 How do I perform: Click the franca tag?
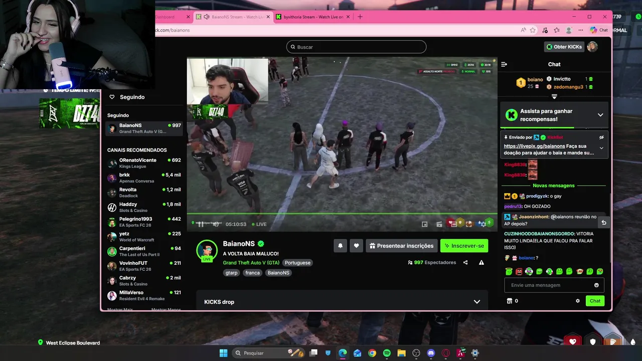(253, 273)
